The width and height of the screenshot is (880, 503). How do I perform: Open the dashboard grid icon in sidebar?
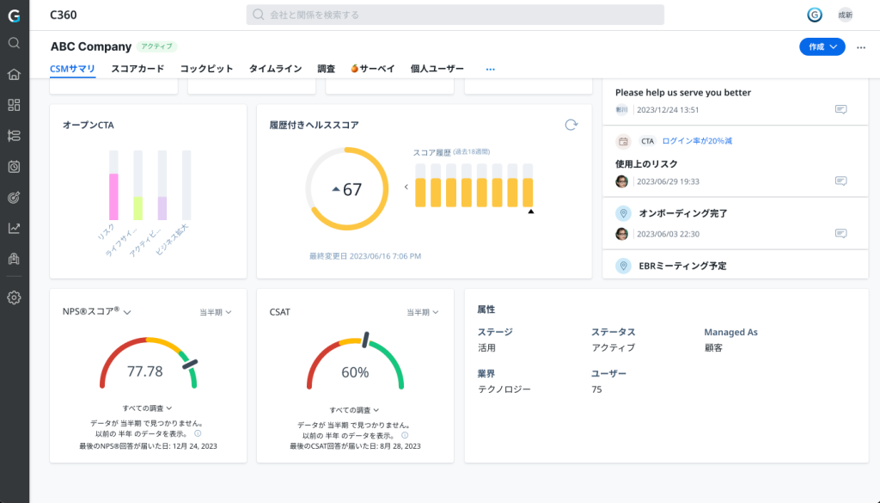click(x=14, y=105)
